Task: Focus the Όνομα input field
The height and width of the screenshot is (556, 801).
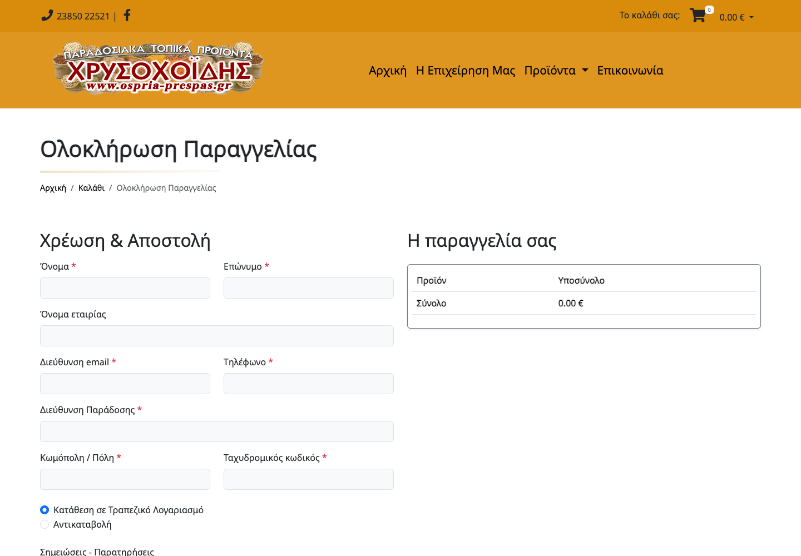Action: pyautogui.click(x=125, y=288)
